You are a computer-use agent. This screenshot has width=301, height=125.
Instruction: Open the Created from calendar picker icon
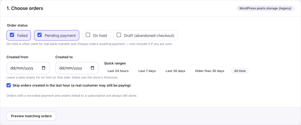point(44,68)
